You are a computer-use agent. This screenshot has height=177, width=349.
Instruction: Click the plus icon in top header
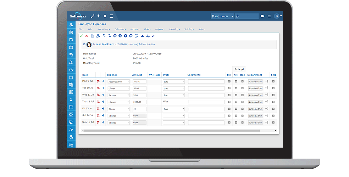tap(99, 16)
